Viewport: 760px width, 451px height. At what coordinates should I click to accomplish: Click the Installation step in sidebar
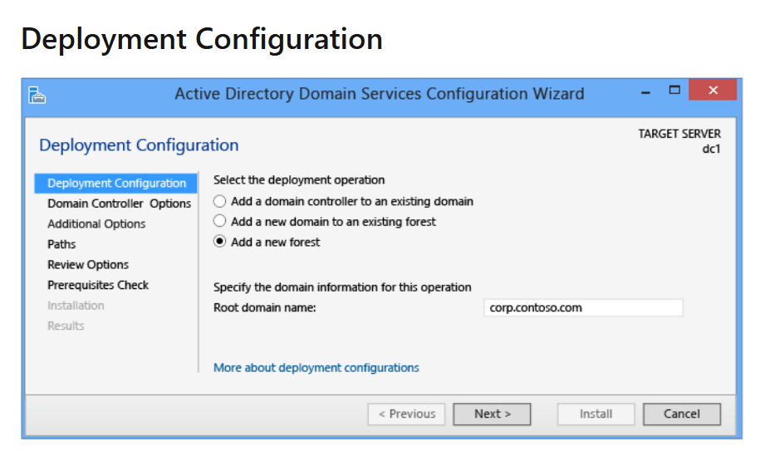point(76,305)
